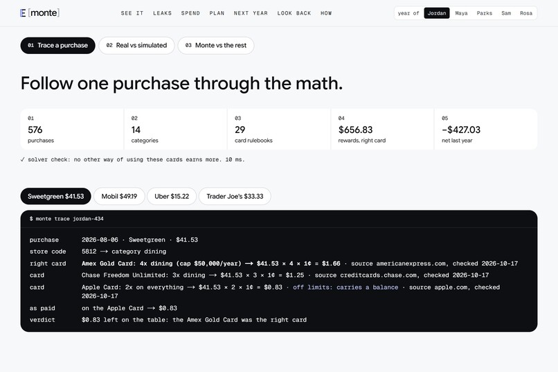Go to the LEAKS section

point(162,13)
